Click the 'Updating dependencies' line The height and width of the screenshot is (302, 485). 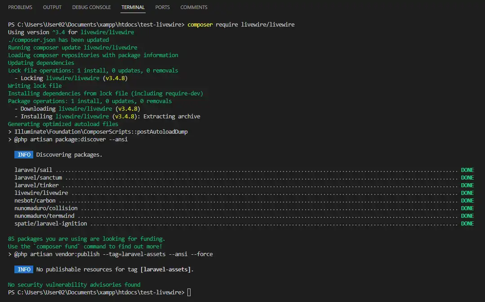(x=41, y=63)
